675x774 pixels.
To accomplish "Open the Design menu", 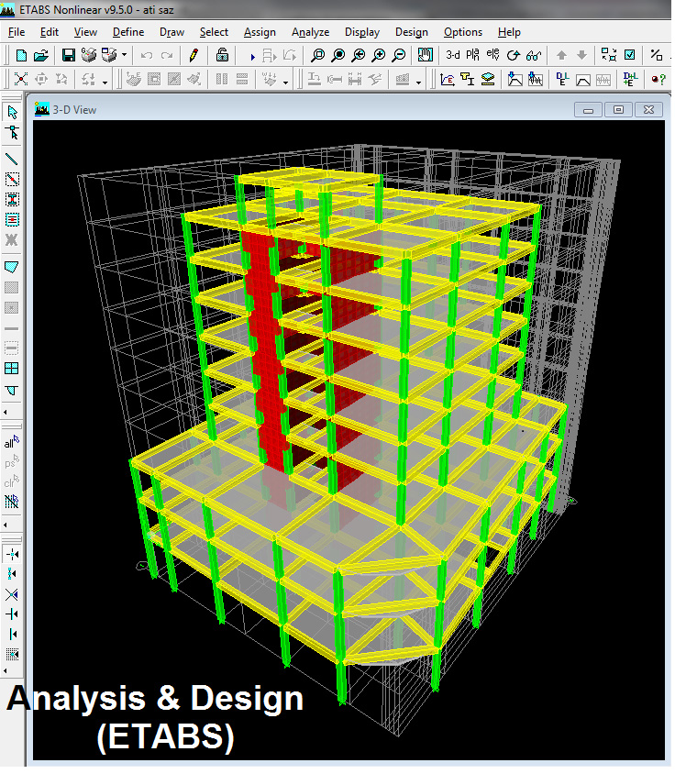I will click(x=411, y=32).
